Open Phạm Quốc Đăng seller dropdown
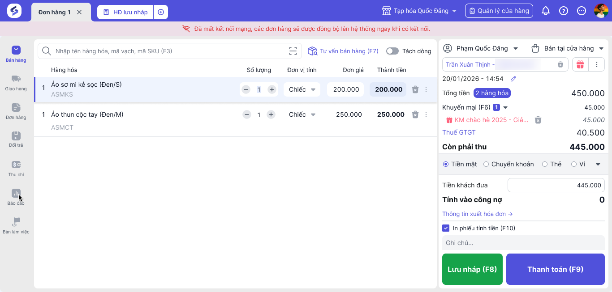612x292 pixels. point(480,48)
